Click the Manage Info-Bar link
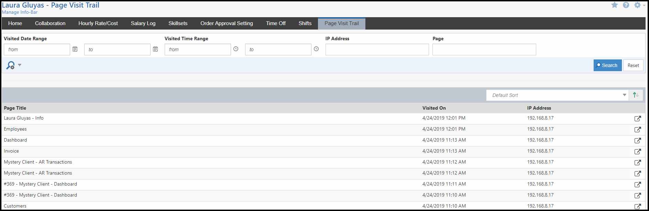 20,12
